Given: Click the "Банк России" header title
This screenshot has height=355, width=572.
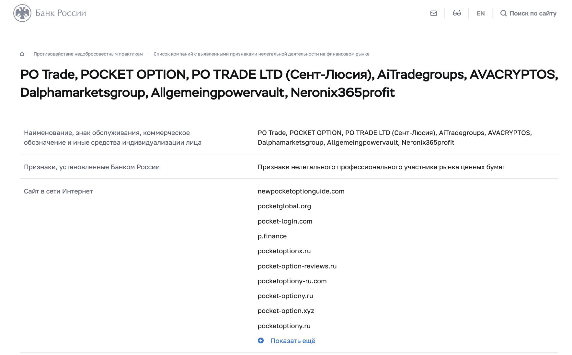Looking at the screenshot, I should click(61, 13).
